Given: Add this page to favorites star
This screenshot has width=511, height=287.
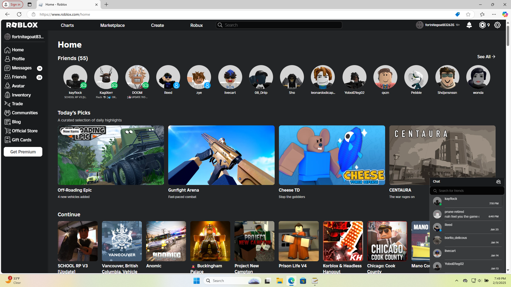Looking at the screenshot, I should point(468,14).
